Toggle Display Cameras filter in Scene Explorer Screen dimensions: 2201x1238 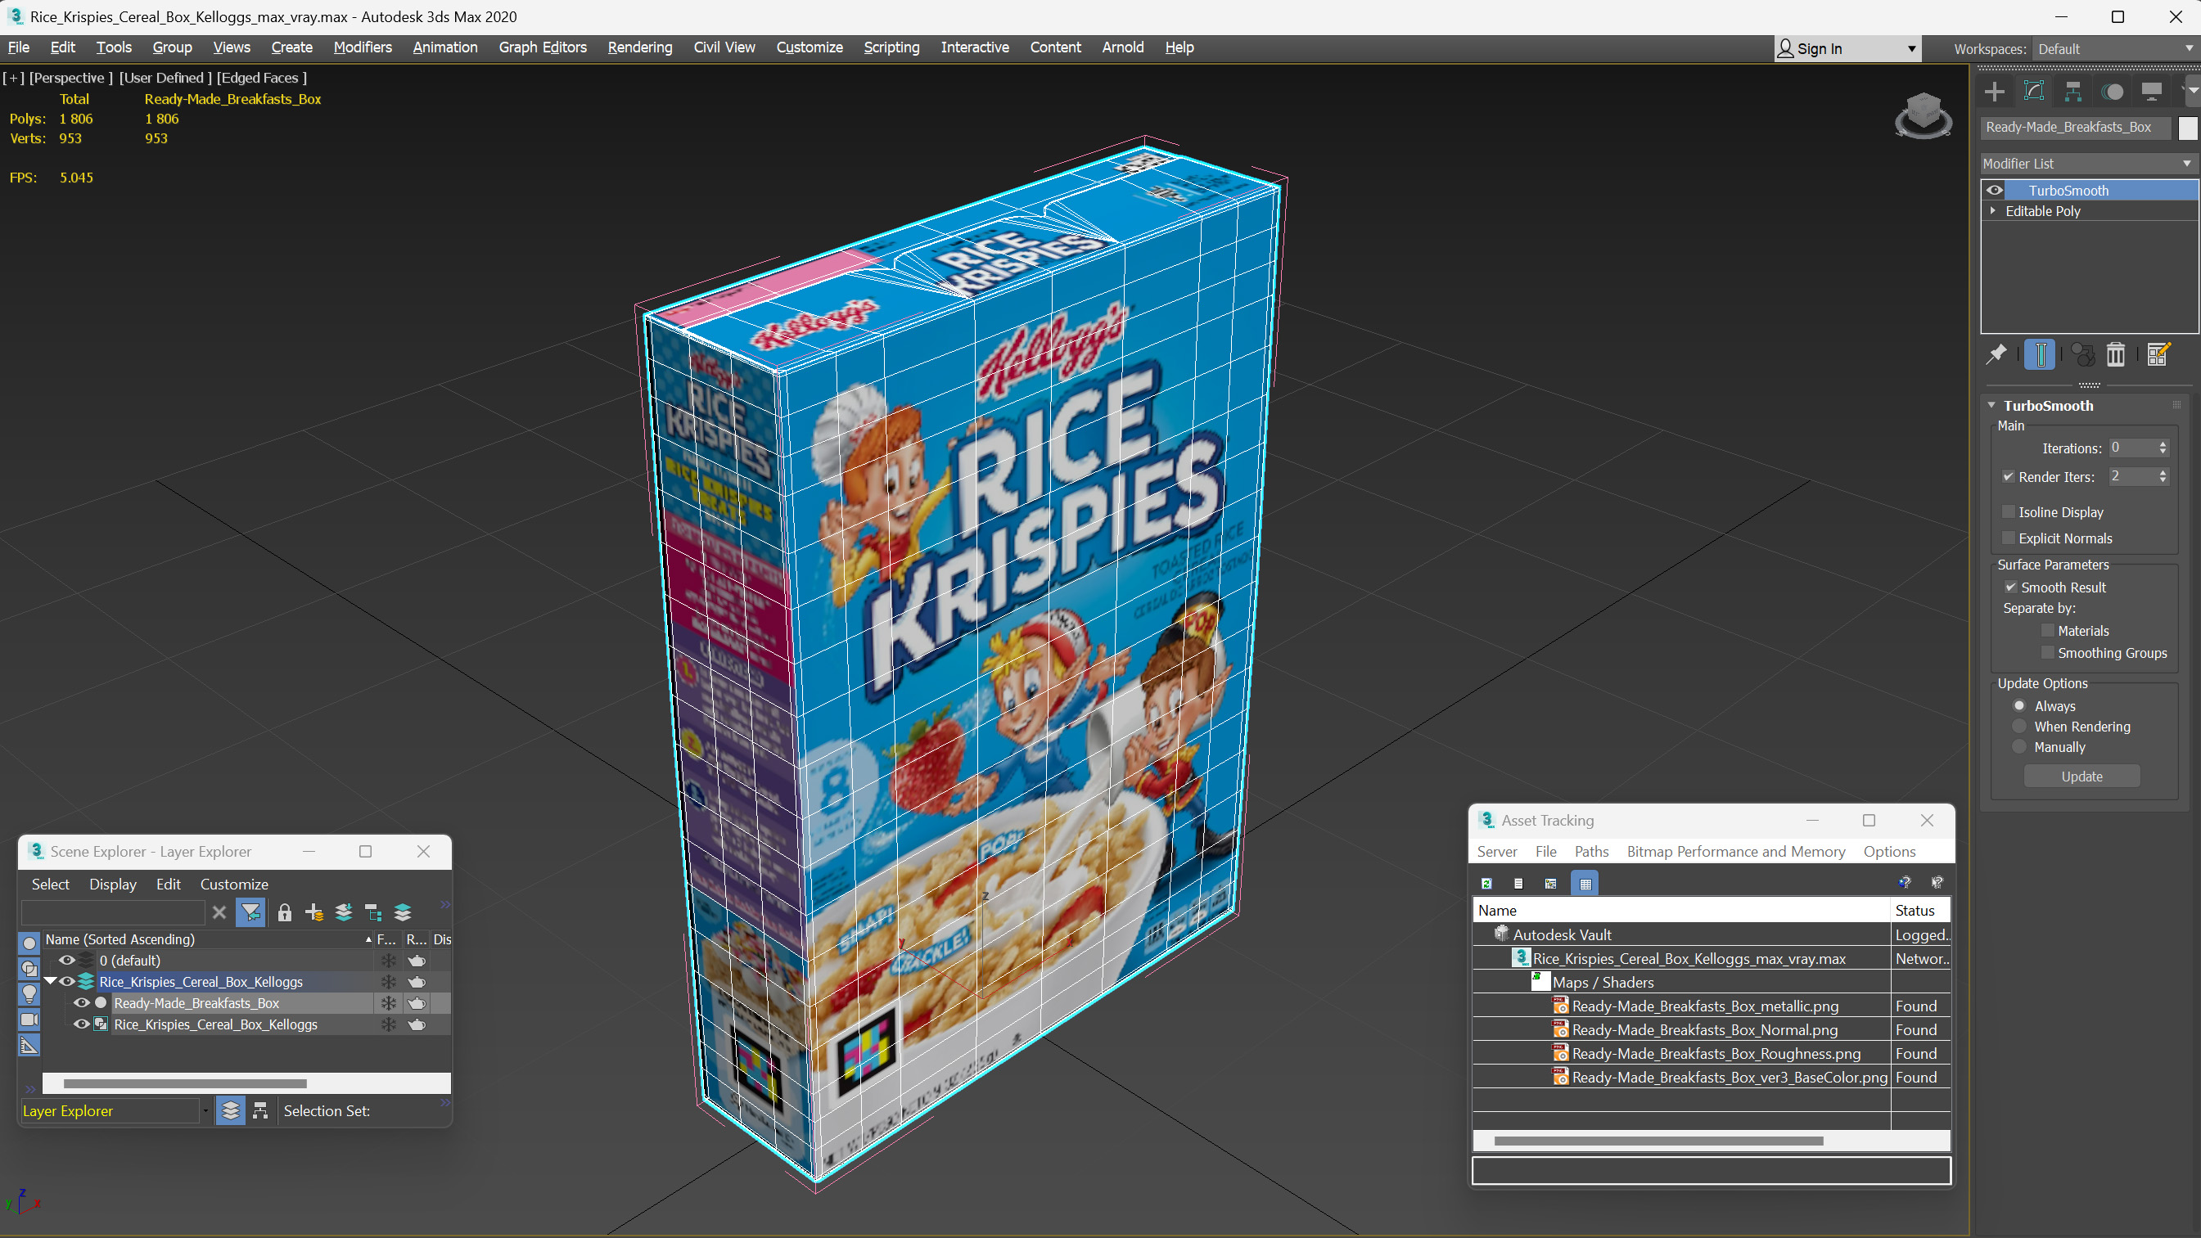(29, 1020)
